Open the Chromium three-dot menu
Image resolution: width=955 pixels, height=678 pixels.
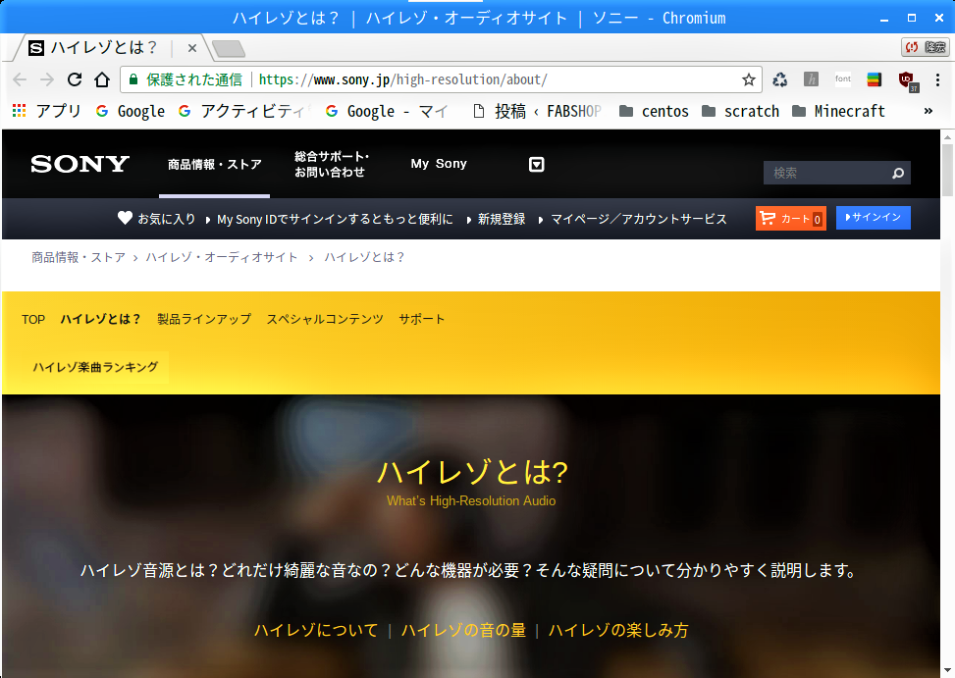[937, 79]
